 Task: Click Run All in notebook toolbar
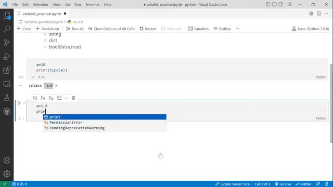(x=75, y=29)
